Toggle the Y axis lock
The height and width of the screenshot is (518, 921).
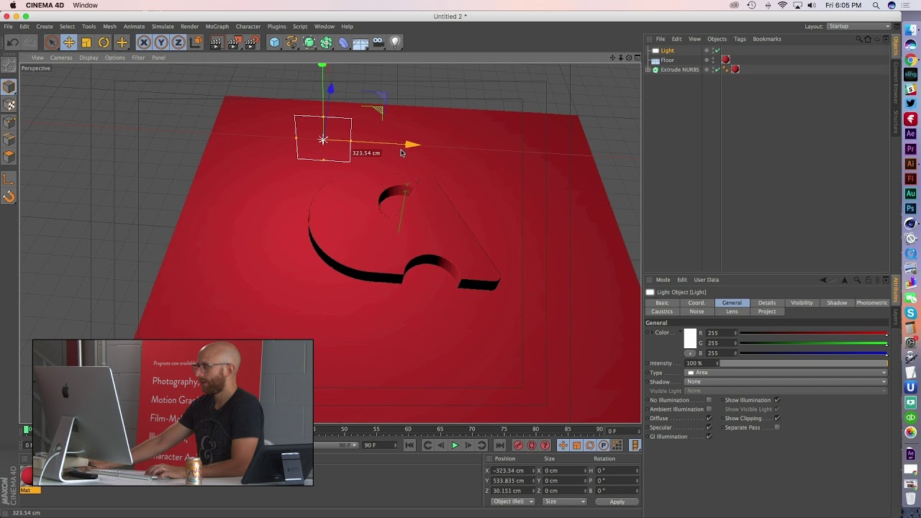pos(161,42)
